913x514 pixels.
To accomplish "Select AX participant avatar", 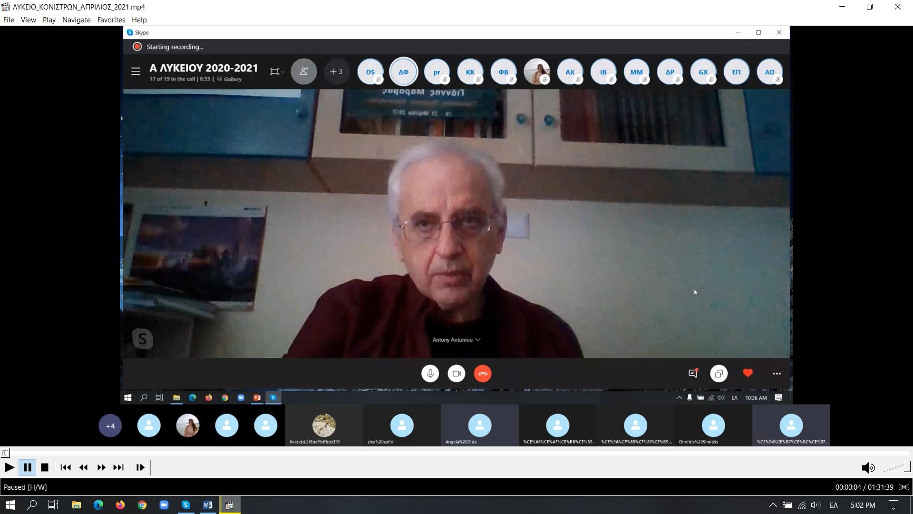I will click(570, 72).
